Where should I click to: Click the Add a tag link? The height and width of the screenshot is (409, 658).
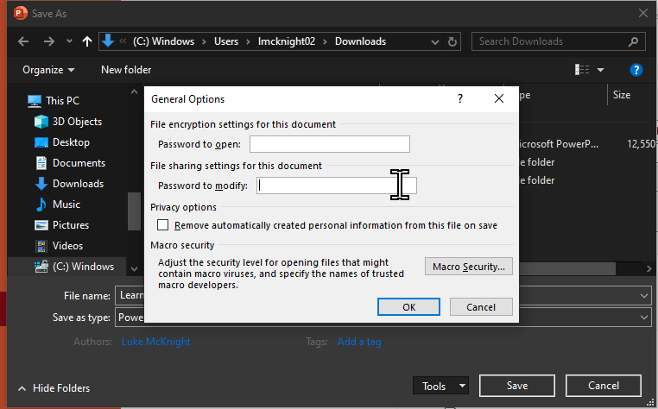tap(359, 342)
